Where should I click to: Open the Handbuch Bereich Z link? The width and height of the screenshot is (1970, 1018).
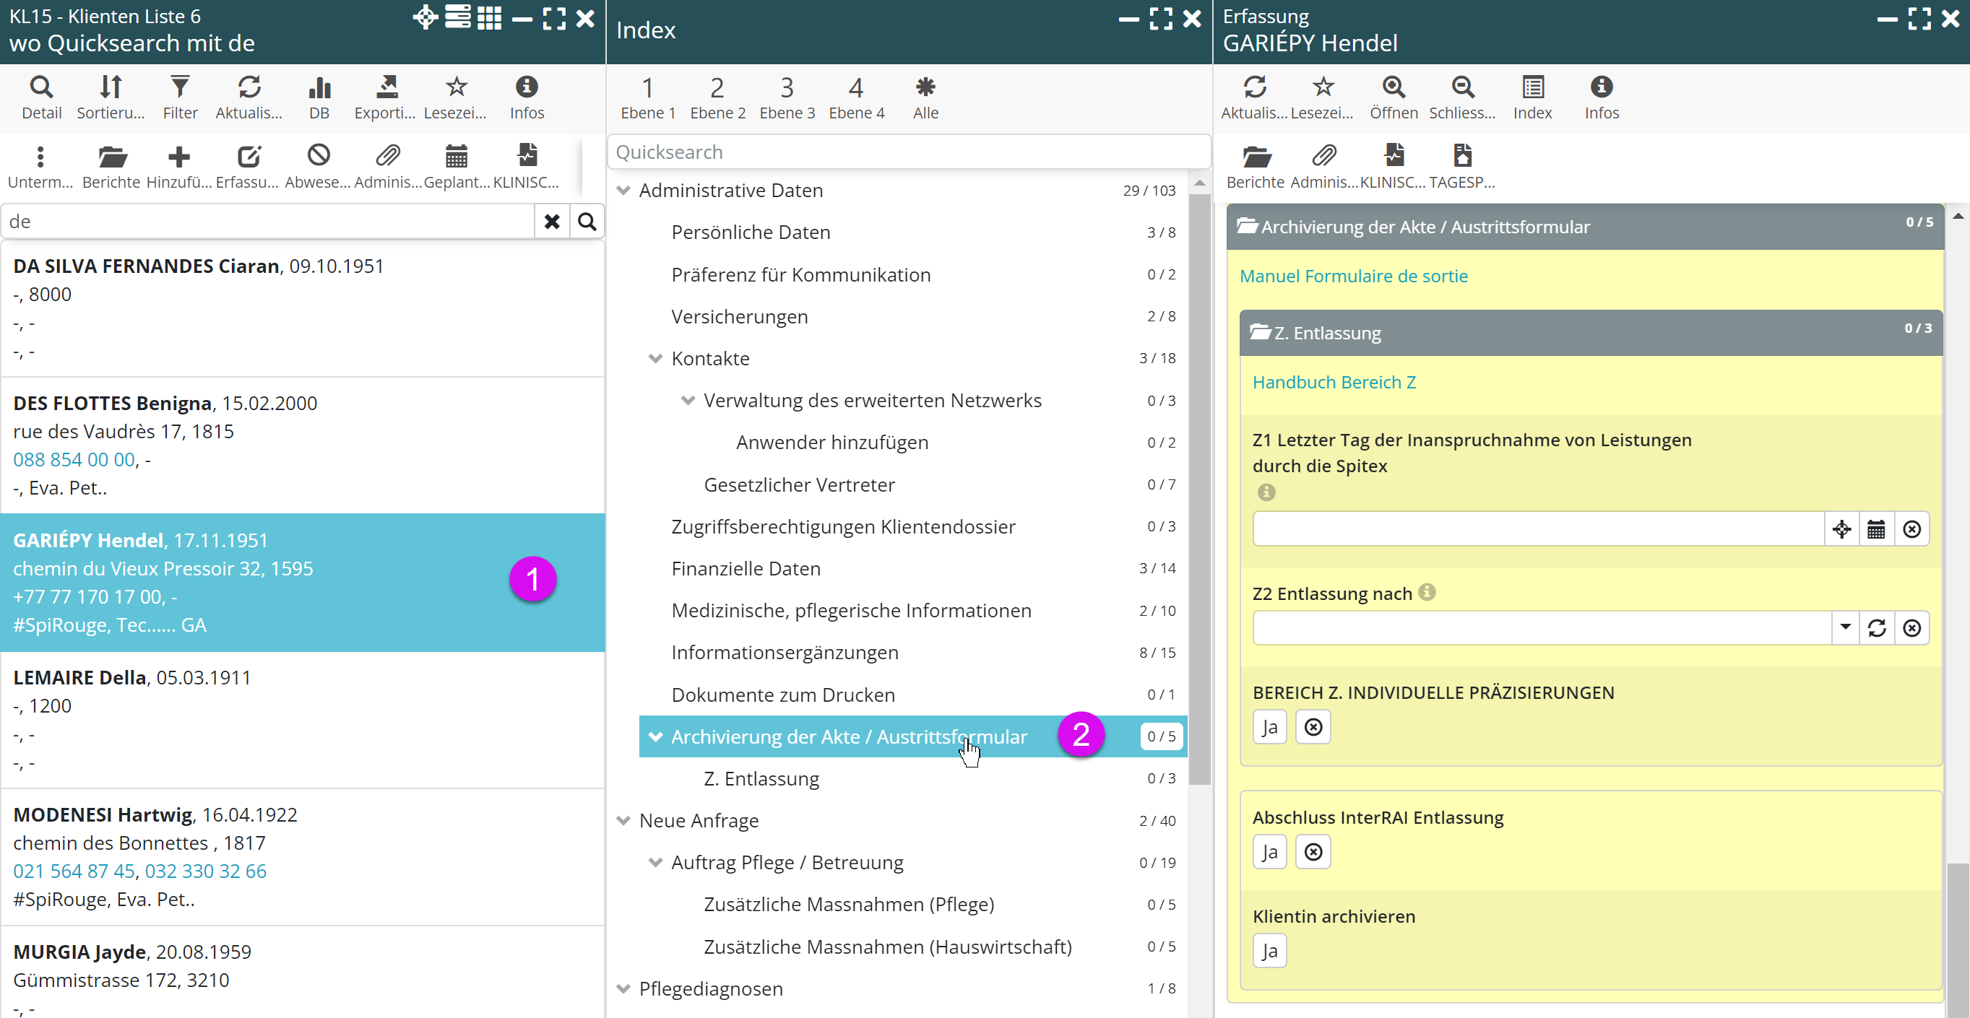1334,382
